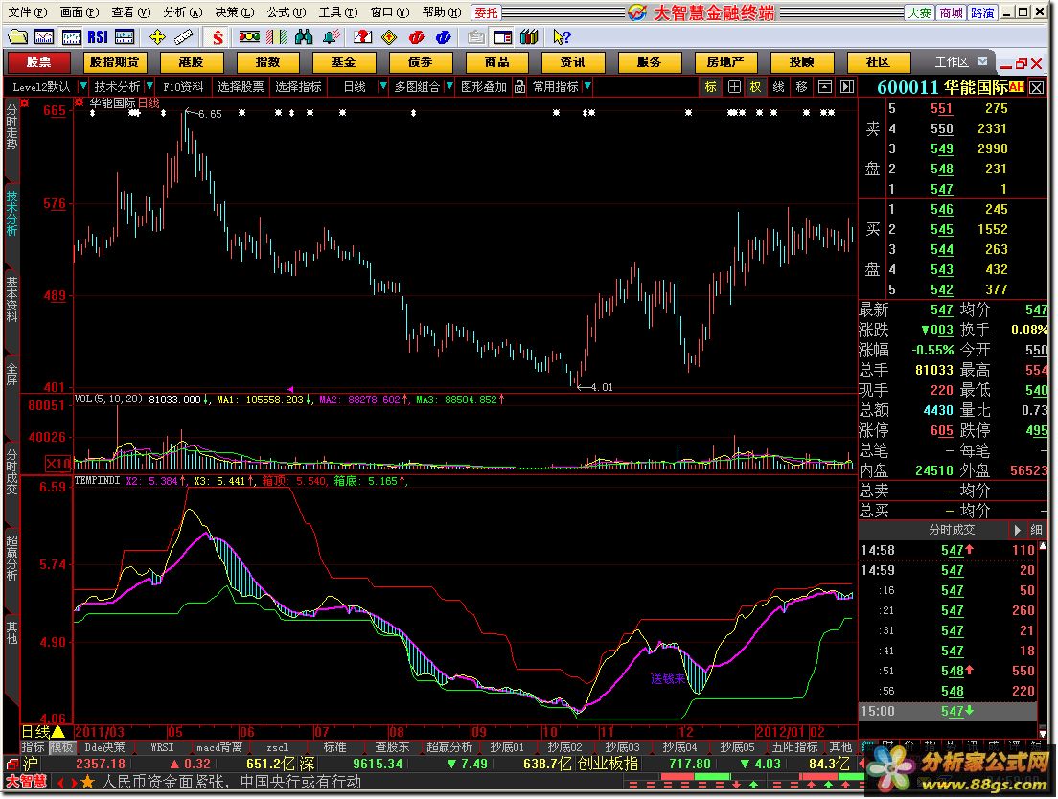The image size is (1058, 799).
Task: Open the binoculars search tool
Action: (x=304, y=37)
